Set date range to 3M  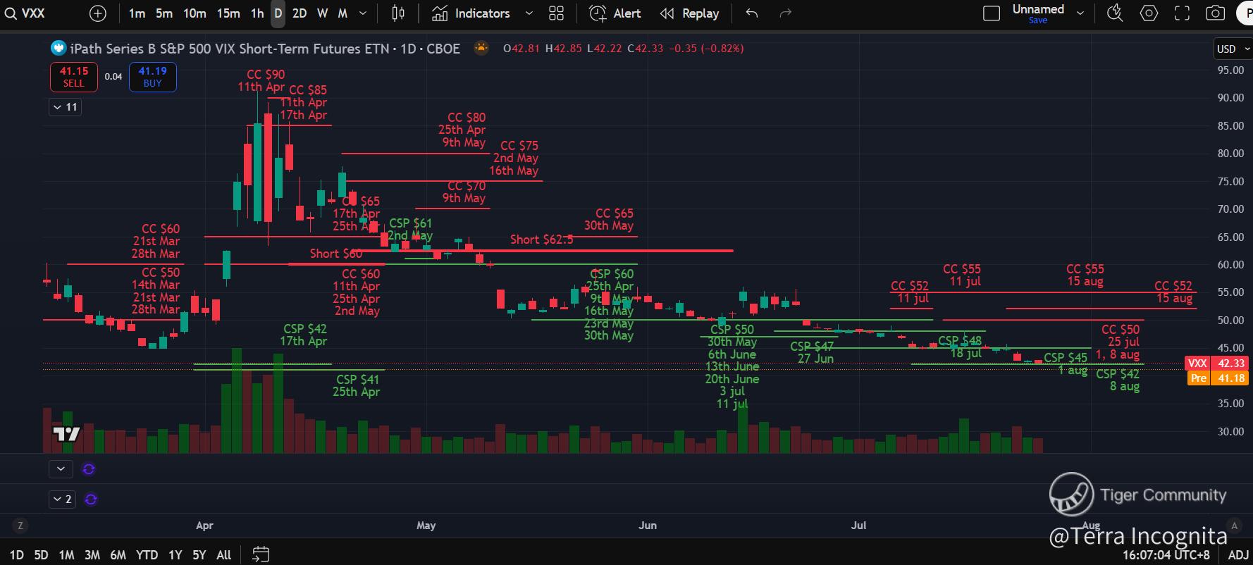(x=92, y=554)
